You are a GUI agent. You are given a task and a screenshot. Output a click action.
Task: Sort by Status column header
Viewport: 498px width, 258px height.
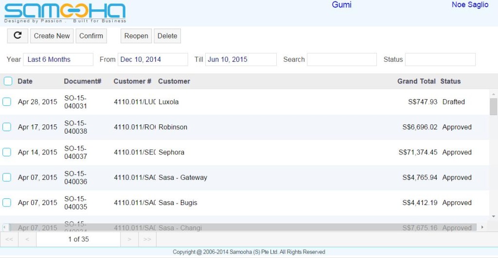(x=450, y=81)
